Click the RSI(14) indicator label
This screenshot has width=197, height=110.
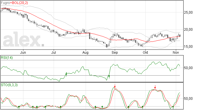7,58
